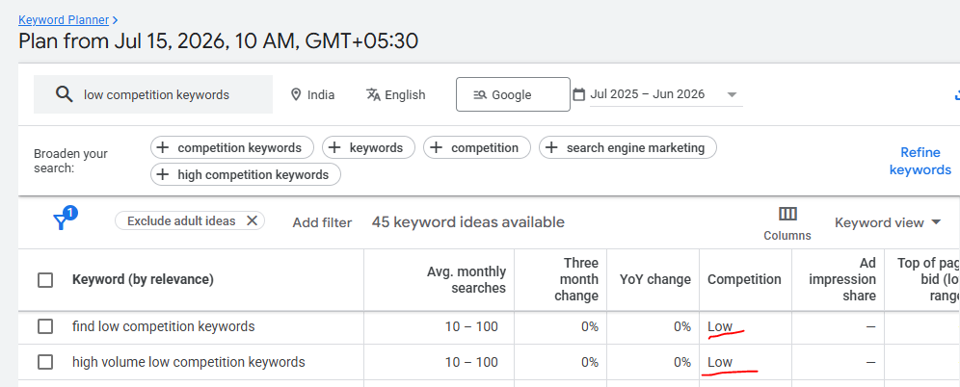Click '45 keyword ideas available' text
960x387 pixels.
coord(467,222)
